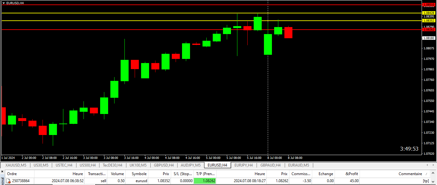Click the sort indicator in Commentaire column
437x185 pixels.
tap(426, 174)
